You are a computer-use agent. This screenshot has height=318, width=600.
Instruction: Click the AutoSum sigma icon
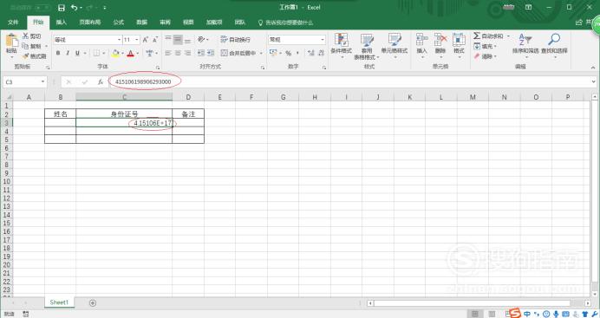click(x=477, y=36)
